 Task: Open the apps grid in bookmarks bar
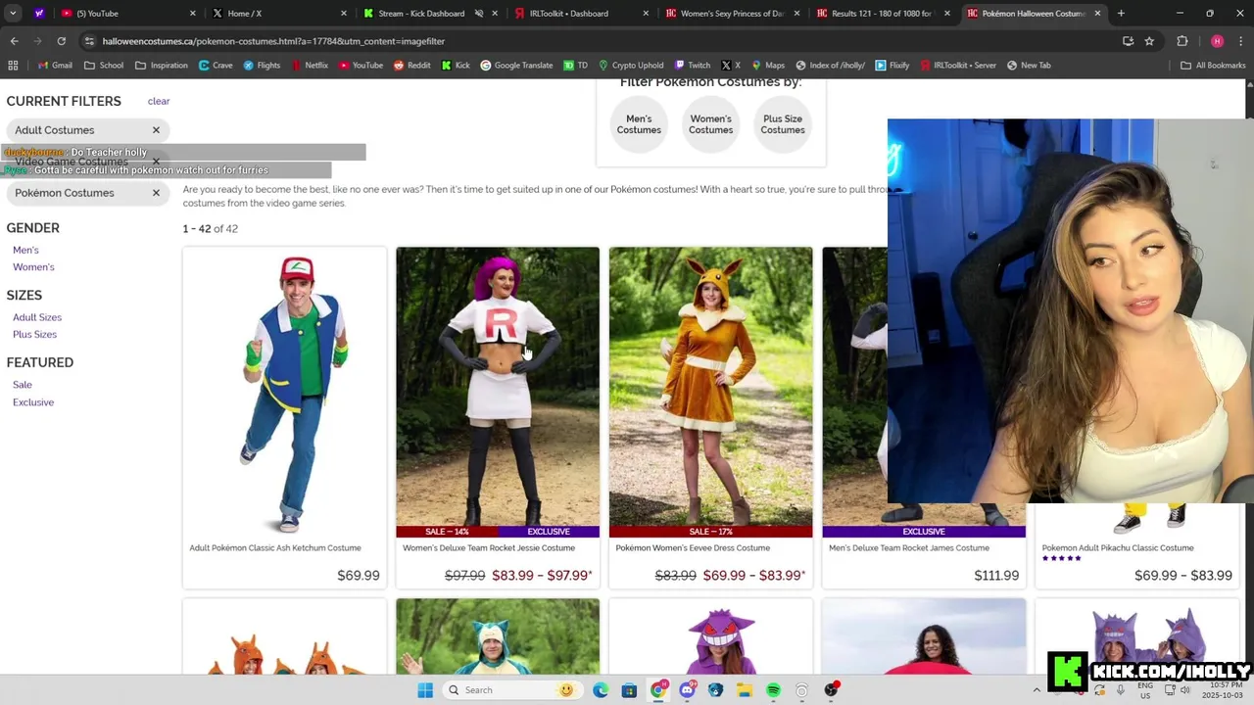point(13,66)
